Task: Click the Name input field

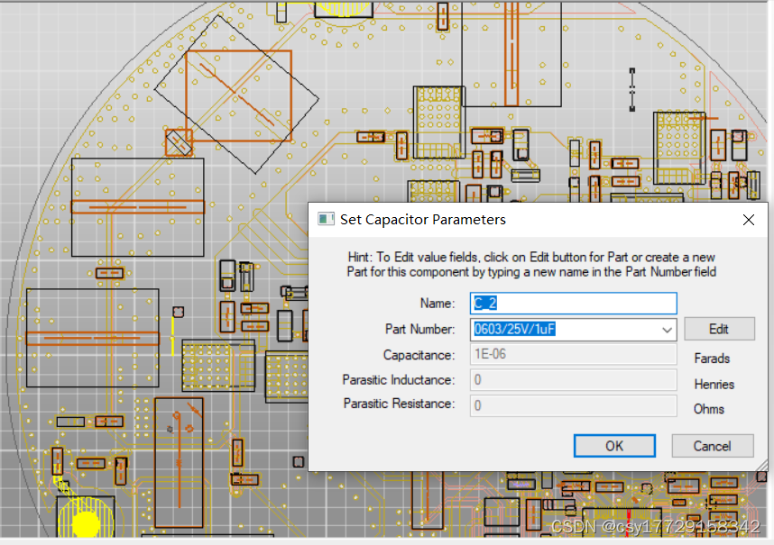Action: point(573,303)
